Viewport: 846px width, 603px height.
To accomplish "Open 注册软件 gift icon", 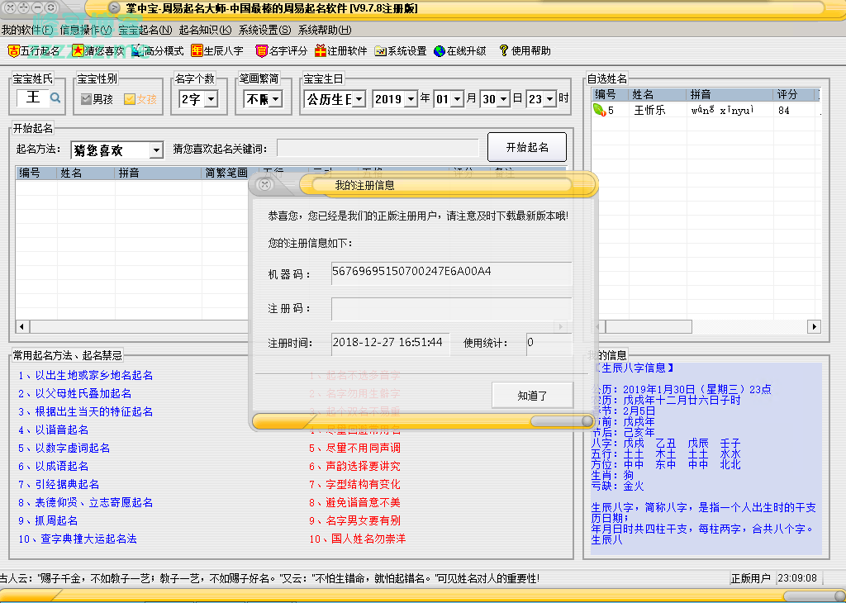I will (x=321, y=51).
